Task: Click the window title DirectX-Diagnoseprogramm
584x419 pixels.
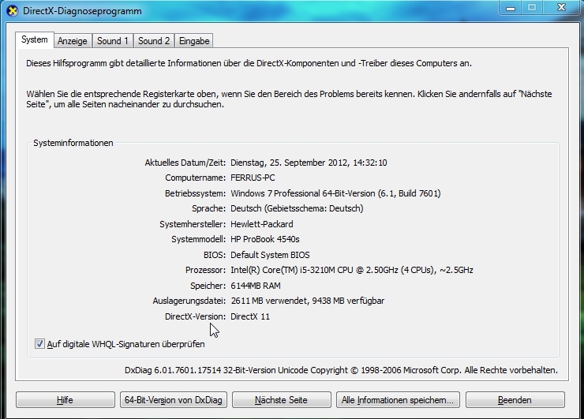Action: pyautogui.click(x=82, y=11)
